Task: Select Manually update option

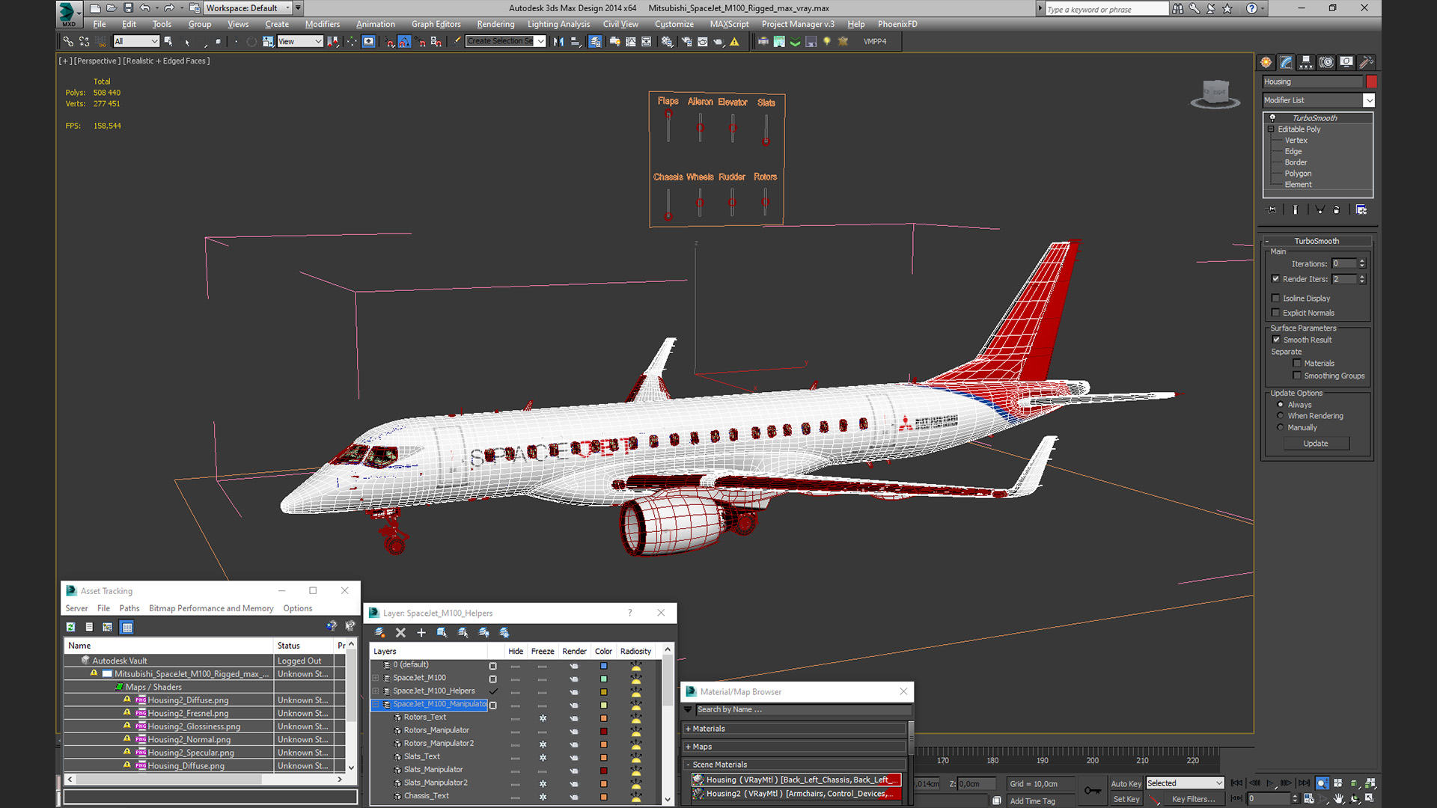Action: coord(1280,427)
